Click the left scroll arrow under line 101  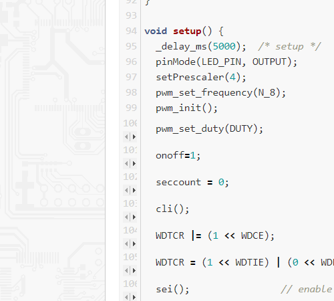pyautogui.click(x=126, y=164)
